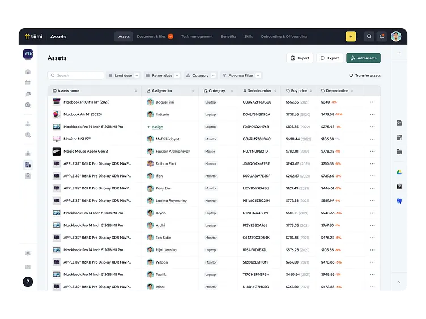Viewport: 426px width, 319px height.
Task: Open the Advance Filter dropdown
Action: (x=241, y=75)
